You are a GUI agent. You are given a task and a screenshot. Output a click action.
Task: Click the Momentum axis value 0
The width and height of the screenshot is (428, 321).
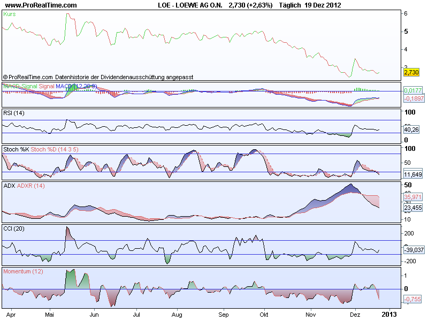tap(406, 289)
